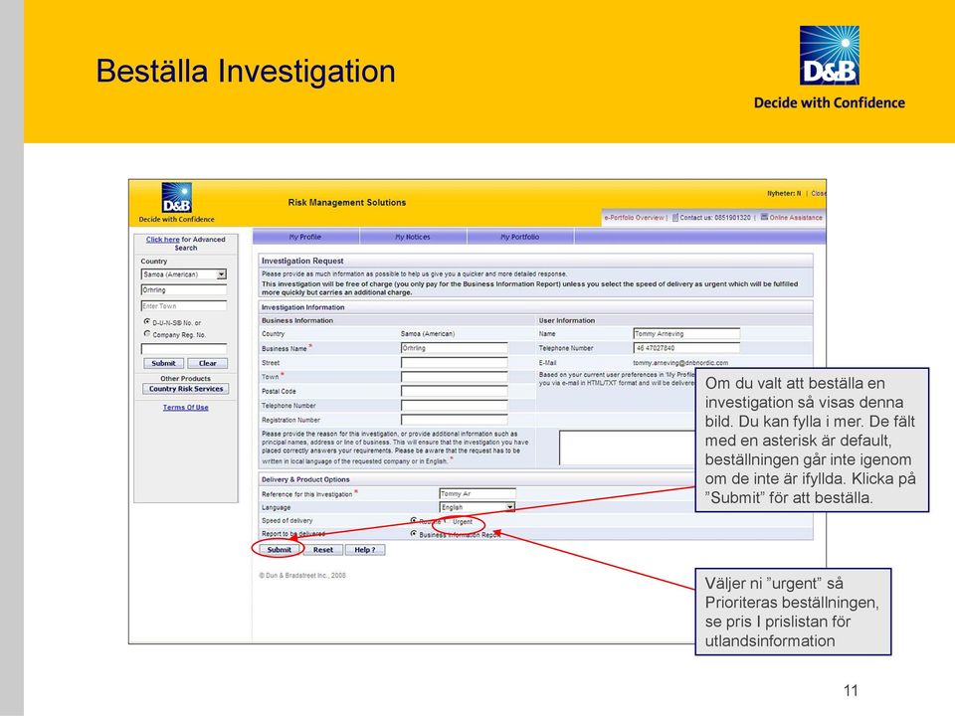This screenshot has width=955, height=716.
Task: Open Country Risk Services button
Action: pos(186,389)
